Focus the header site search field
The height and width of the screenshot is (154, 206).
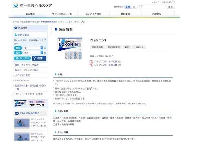pos(152,7)
